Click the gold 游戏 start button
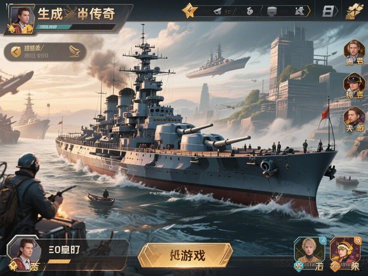Viewport: 368px width, 276px height. tap(185, 255)
